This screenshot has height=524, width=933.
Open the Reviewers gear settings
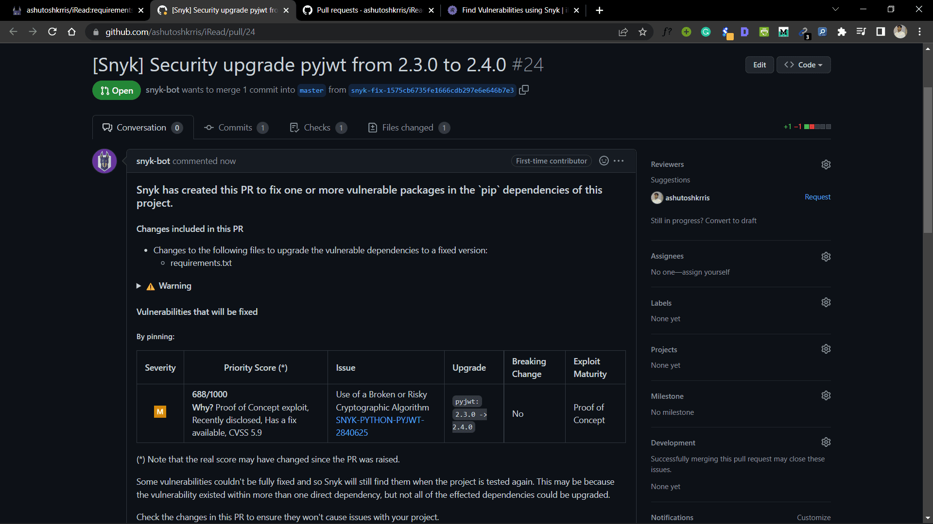pos(826,164)
